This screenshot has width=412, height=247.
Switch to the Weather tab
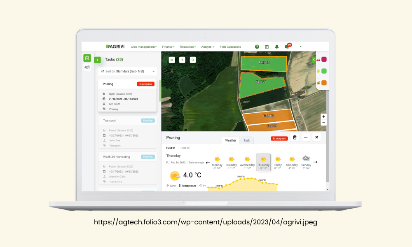click(x=230, y=140)
